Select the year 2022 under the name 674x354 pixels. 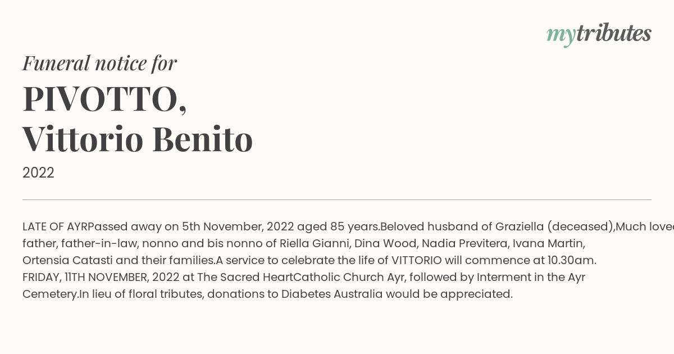click(x=38, y=173)
